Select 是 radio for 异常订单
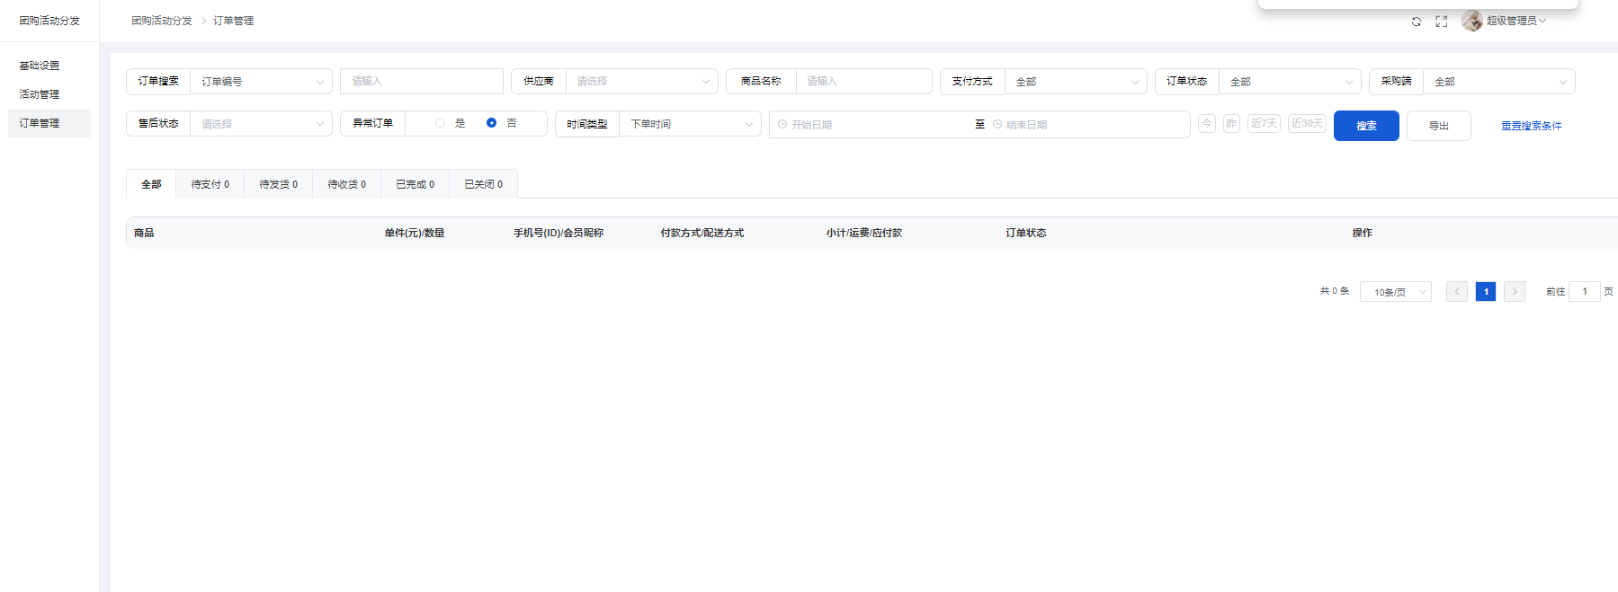 point(441,123)
